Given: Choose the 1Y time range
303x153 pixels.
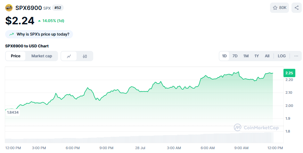Looking at the screenshot, I should click(x=257, y=56).
